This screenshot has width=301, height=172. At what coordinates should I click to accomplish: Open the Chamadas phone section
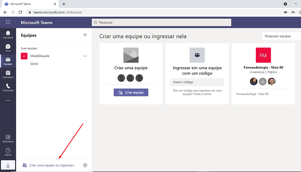pyautogui.click(x=8, y=88)
